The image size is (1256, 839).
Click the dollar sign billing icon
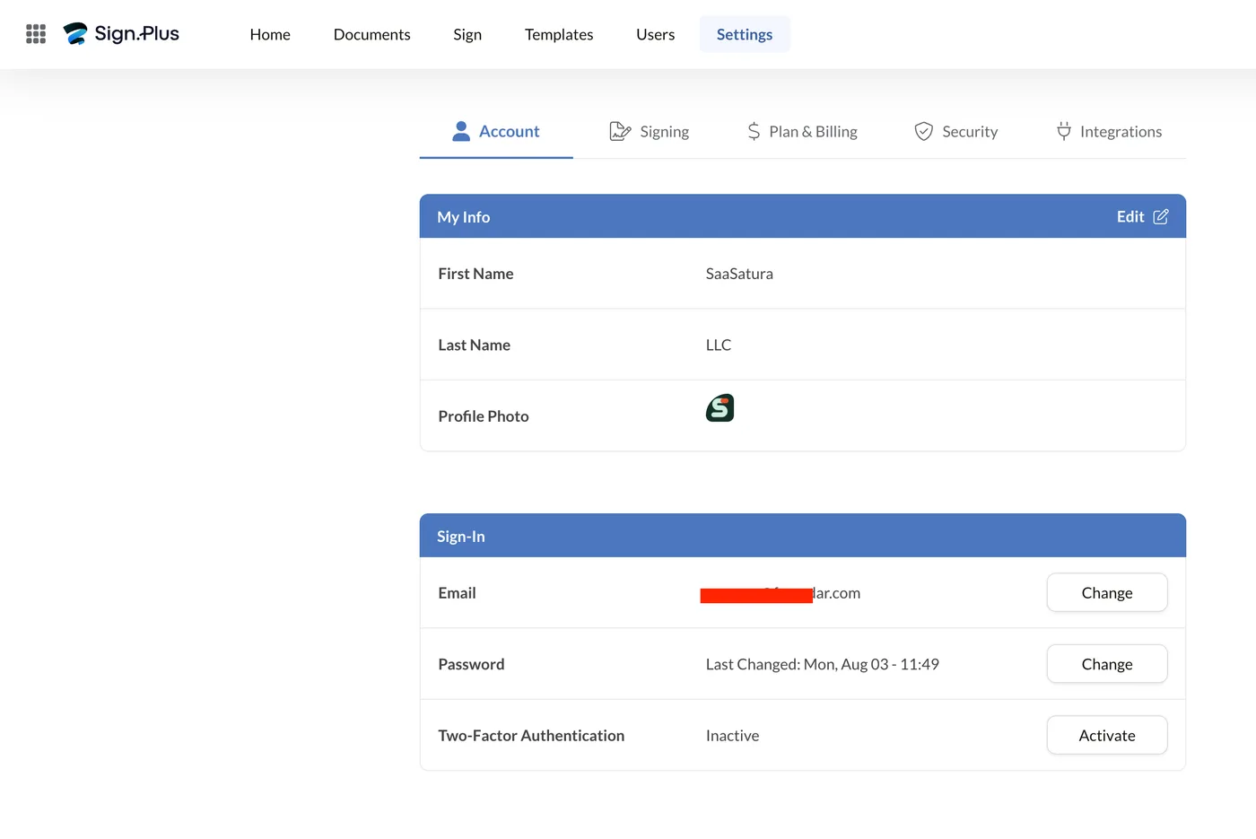[754, 131]
